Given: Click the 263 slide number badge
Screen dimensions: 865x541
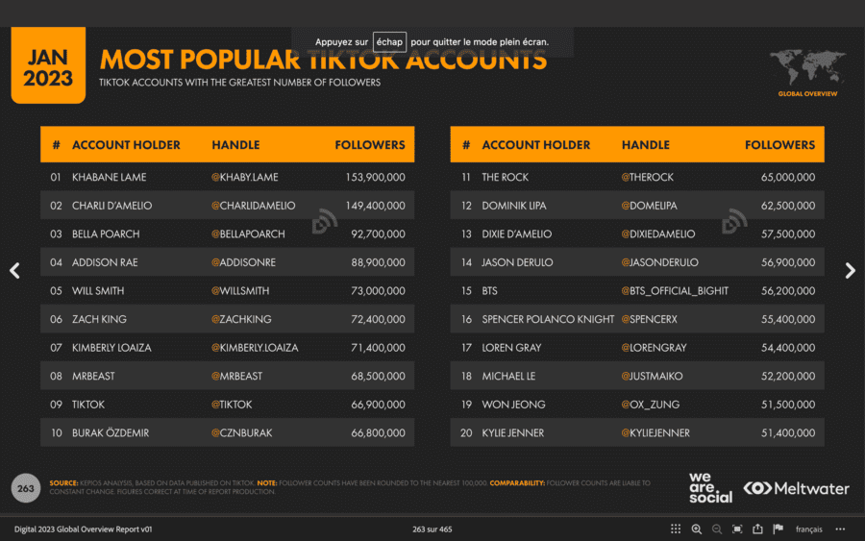Looking at the screenshot, I should (x=26, y=488).
